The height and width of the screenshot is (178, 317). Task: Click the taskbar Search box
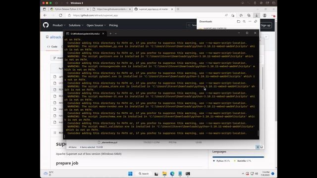coord(144,174)
